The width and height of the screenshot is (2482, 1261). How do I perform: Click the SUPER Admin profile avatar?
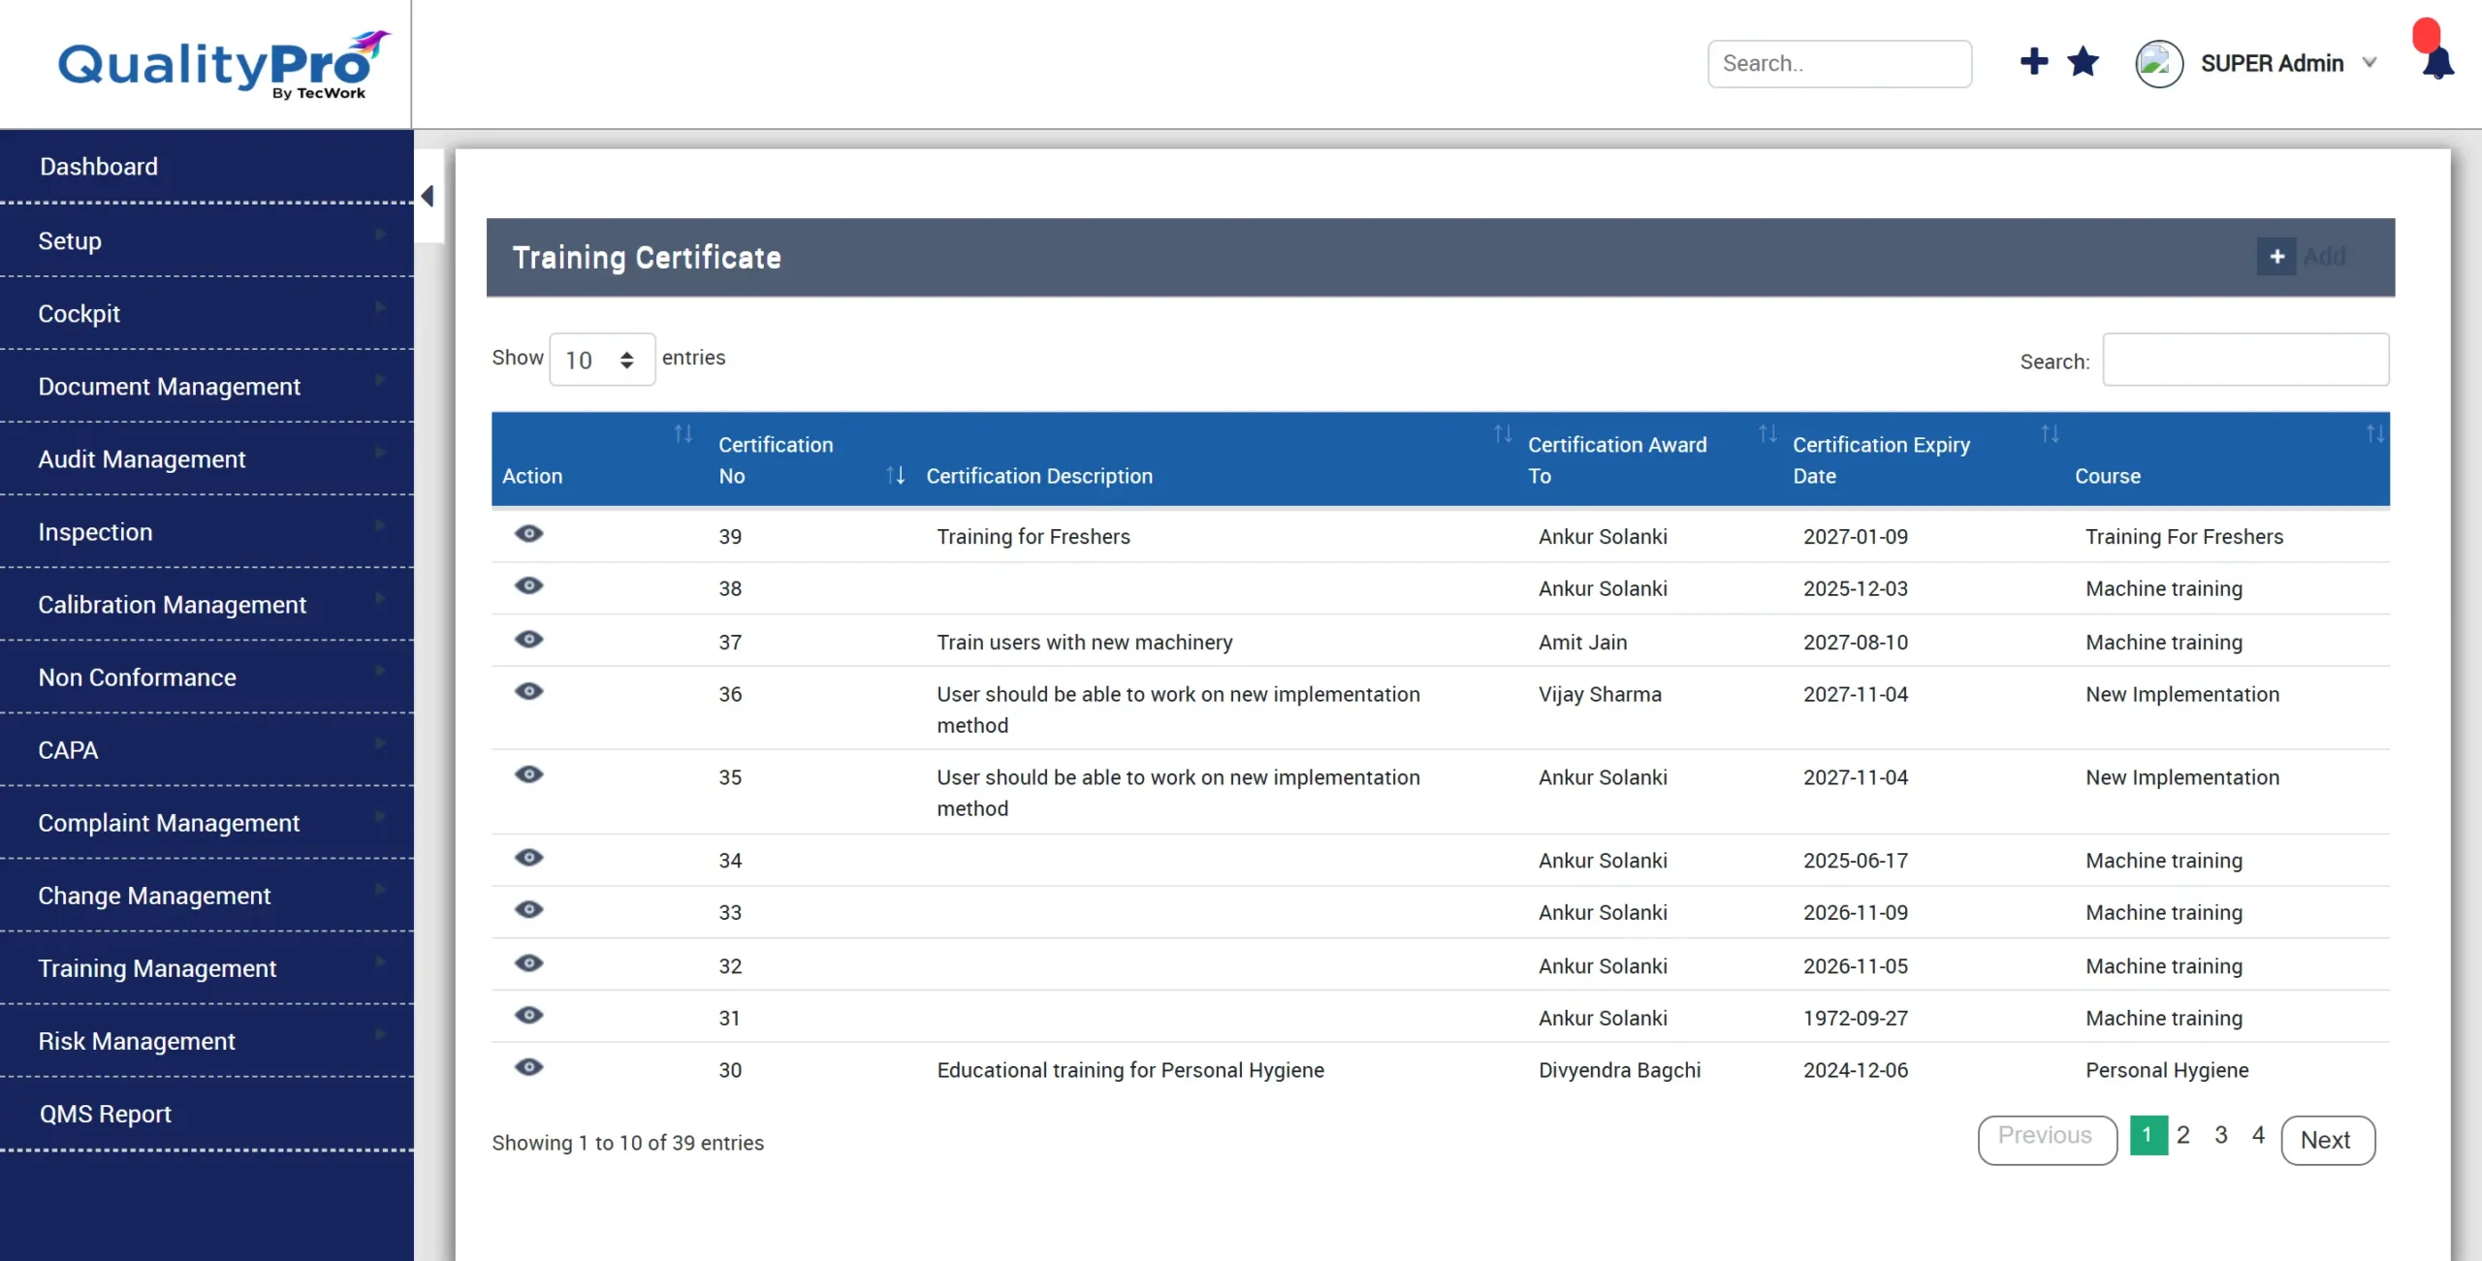(2158, 64)
